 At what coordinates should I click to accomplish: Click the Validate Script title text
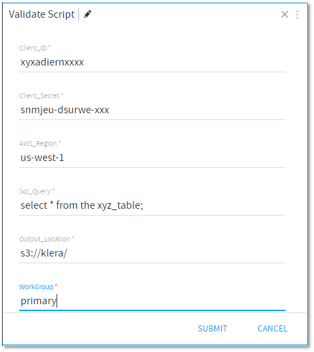coord(42,14)
